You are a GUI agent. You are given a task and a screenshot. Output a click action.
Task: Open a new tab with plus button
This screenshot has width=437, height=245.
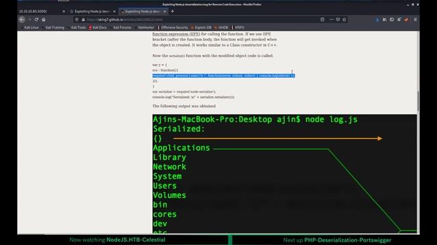173,12
